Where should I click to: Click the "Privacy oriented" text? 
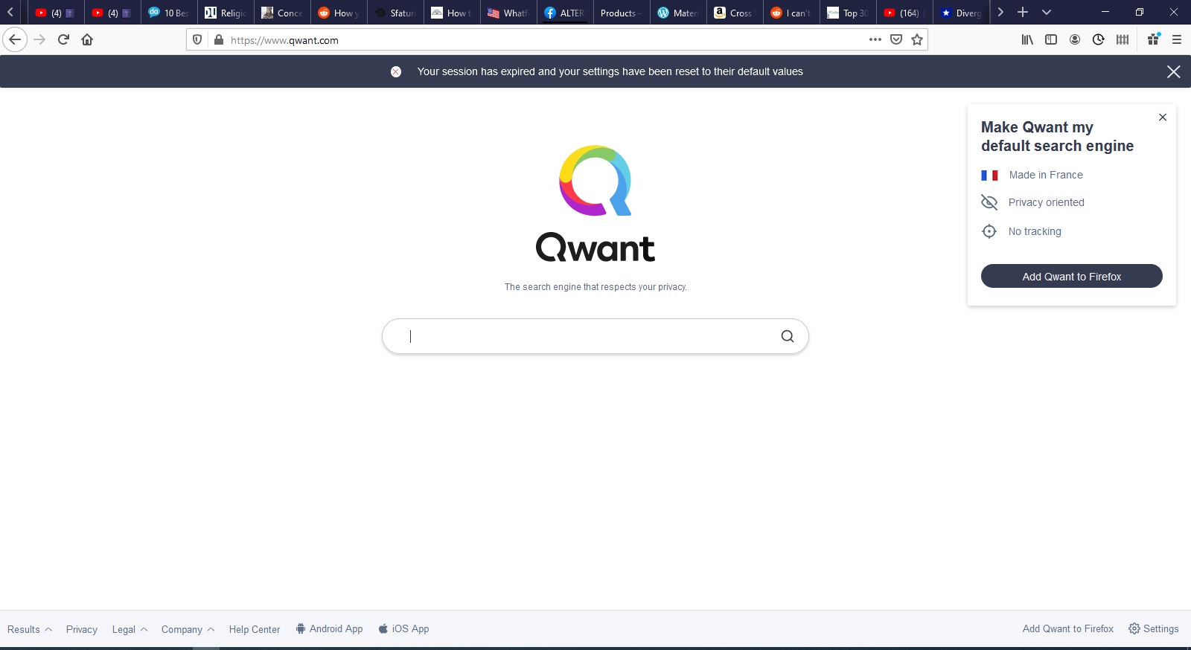pos(1047,202)
